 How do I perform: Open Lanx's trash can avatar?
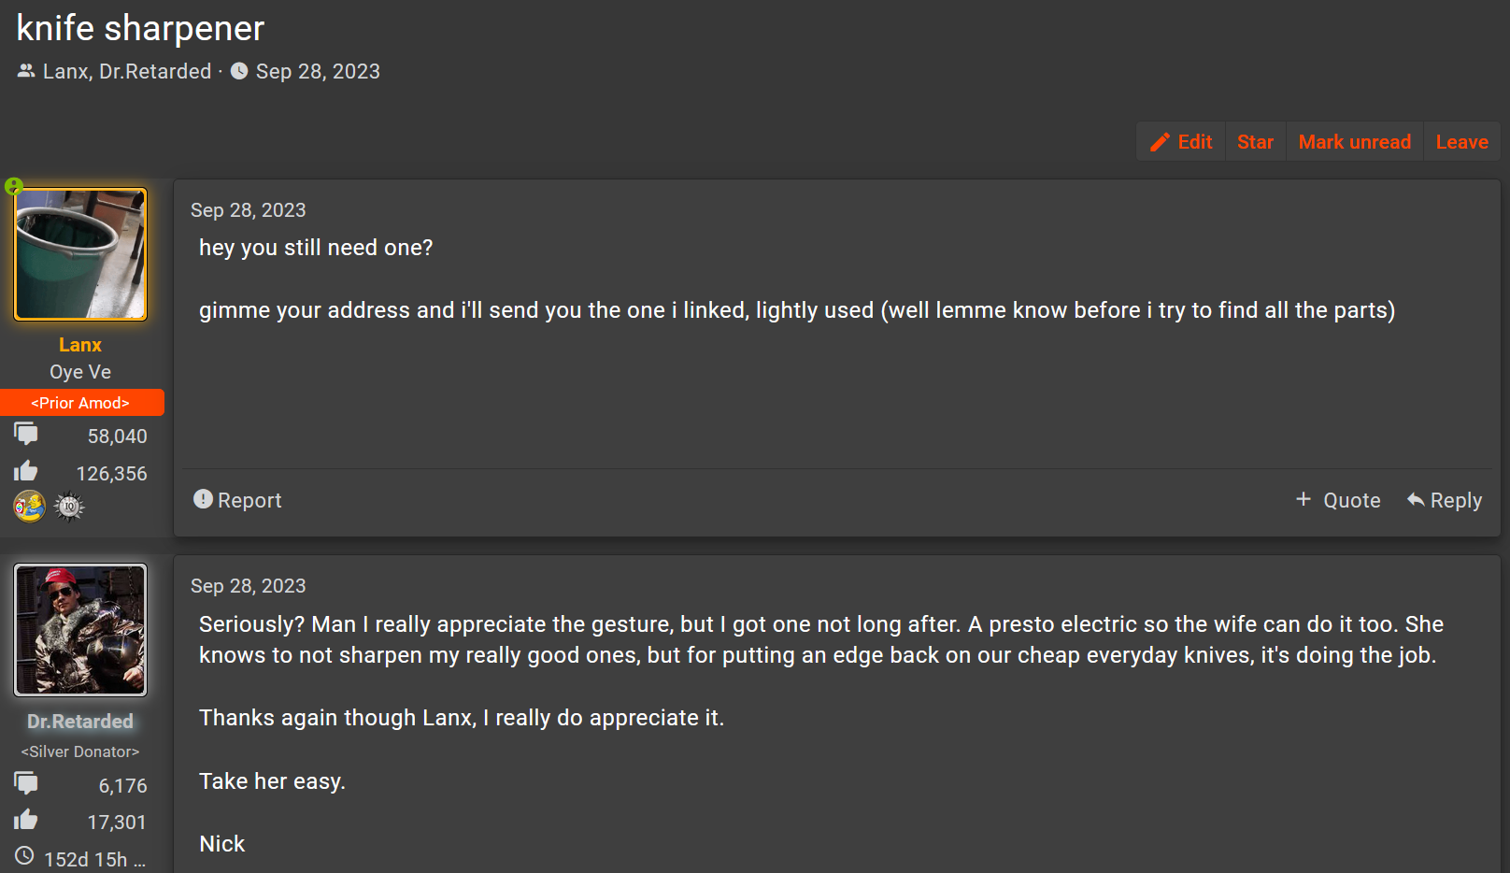tap(80, 254)
